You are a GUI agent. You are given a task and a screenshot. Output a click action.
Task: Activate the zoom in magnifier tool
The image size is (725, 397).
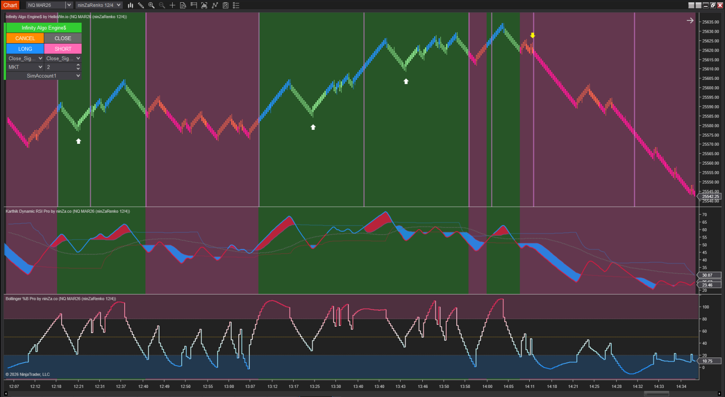[x=151, y=5]
